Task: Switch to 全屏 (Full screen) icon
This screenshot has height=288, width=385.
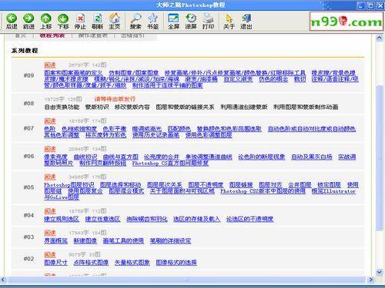Action: [x=173, y=22]
